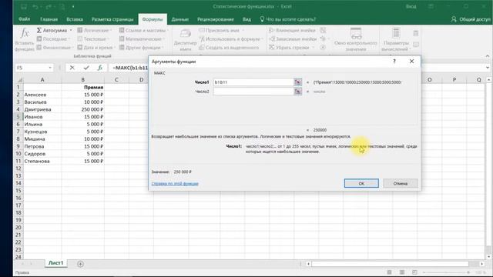Viewport: 493px width, 277px height.
Task: Collapse dialog using Число1 range selector icon
Action: click(298, 82)
